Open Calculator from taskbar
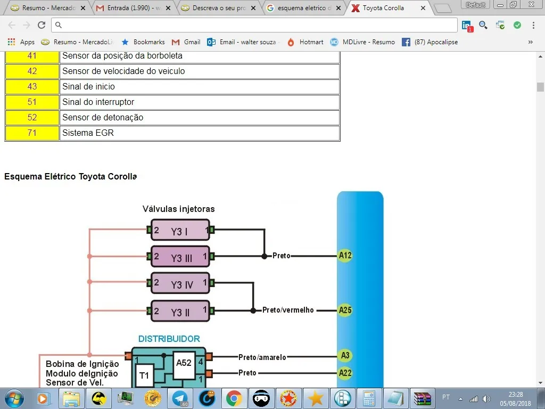The width and height of the screenshot is (545, 409). 369,398
